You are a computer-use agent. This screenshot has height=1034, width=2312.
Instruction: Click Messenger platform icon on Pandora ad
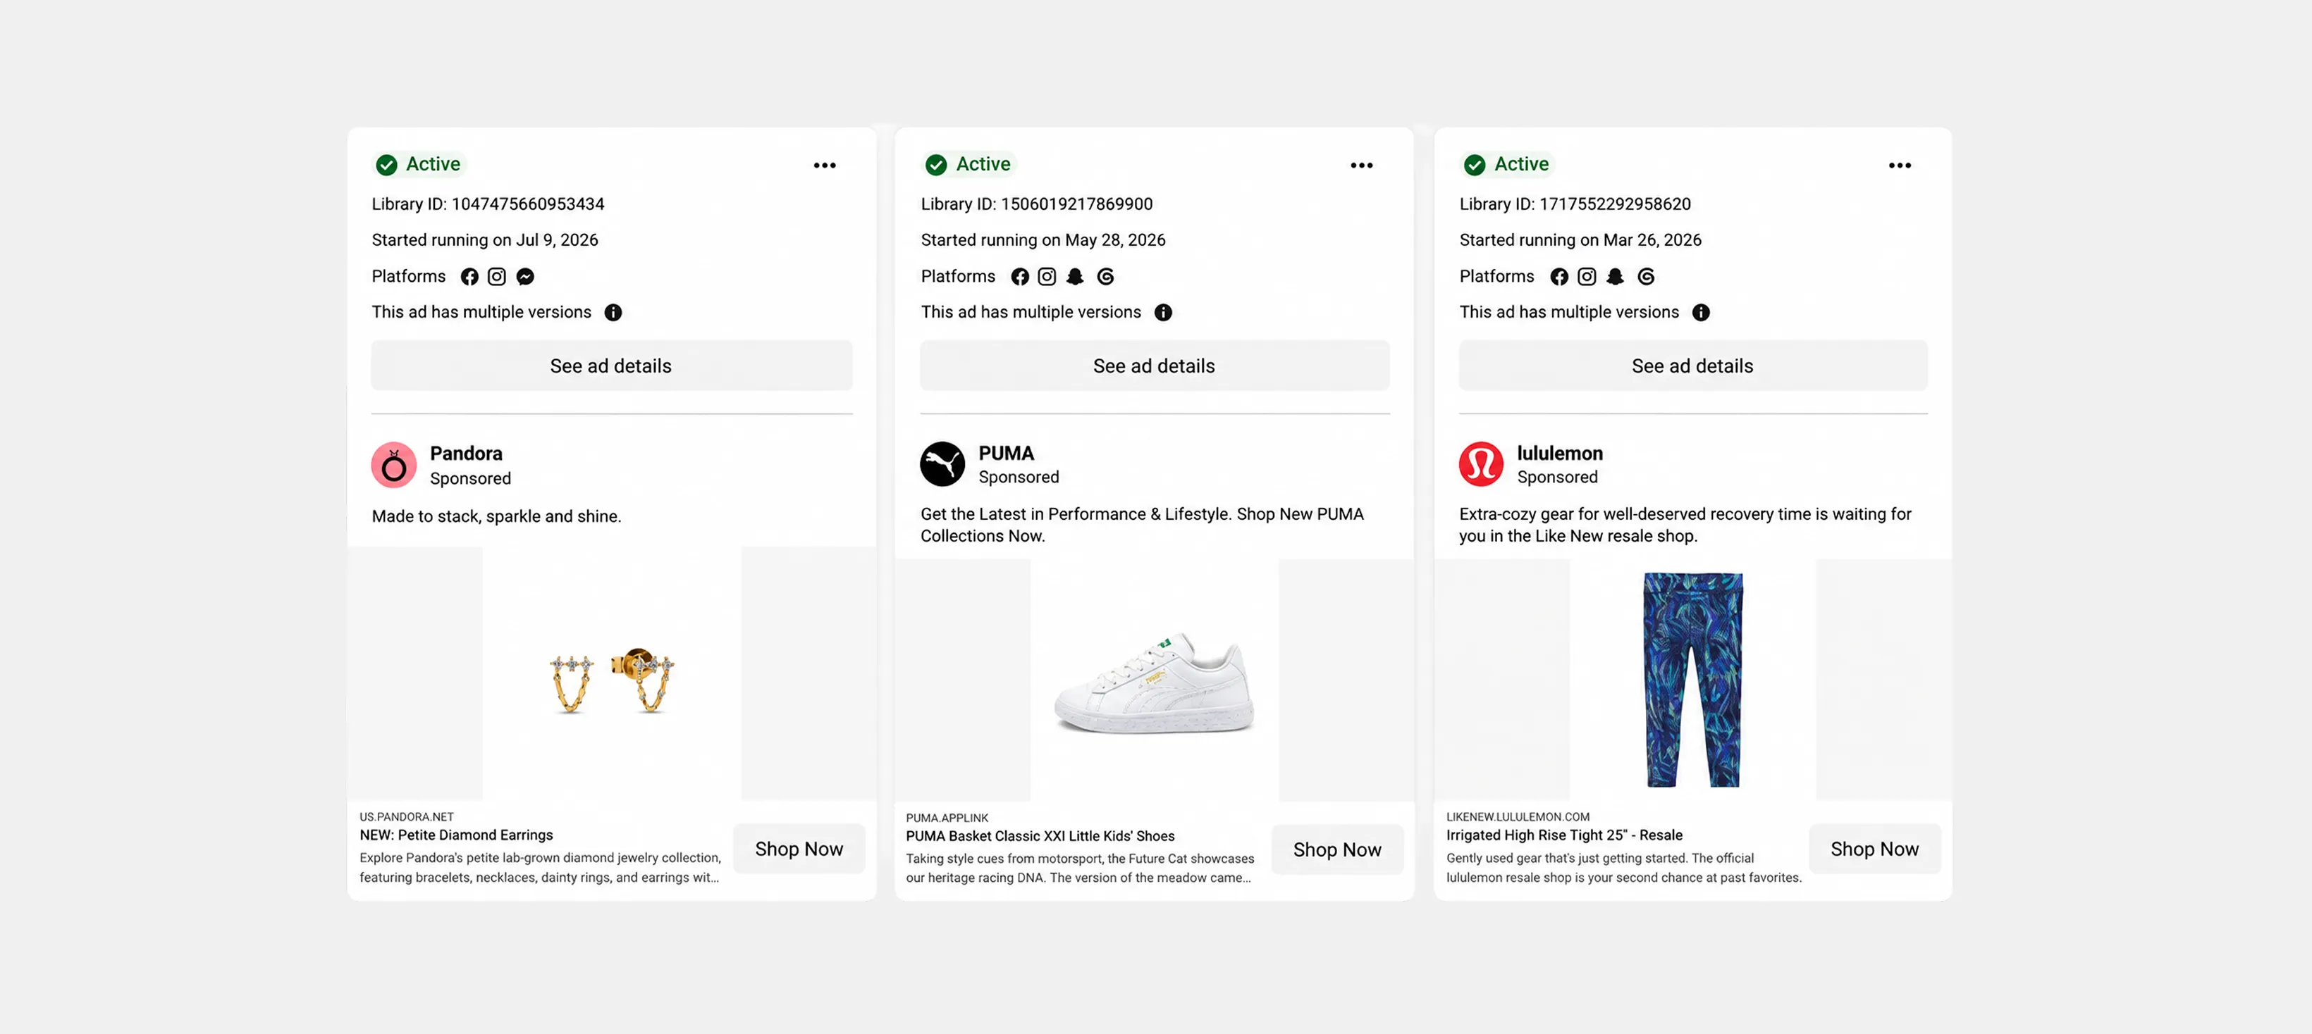click(x=525, y=276)
